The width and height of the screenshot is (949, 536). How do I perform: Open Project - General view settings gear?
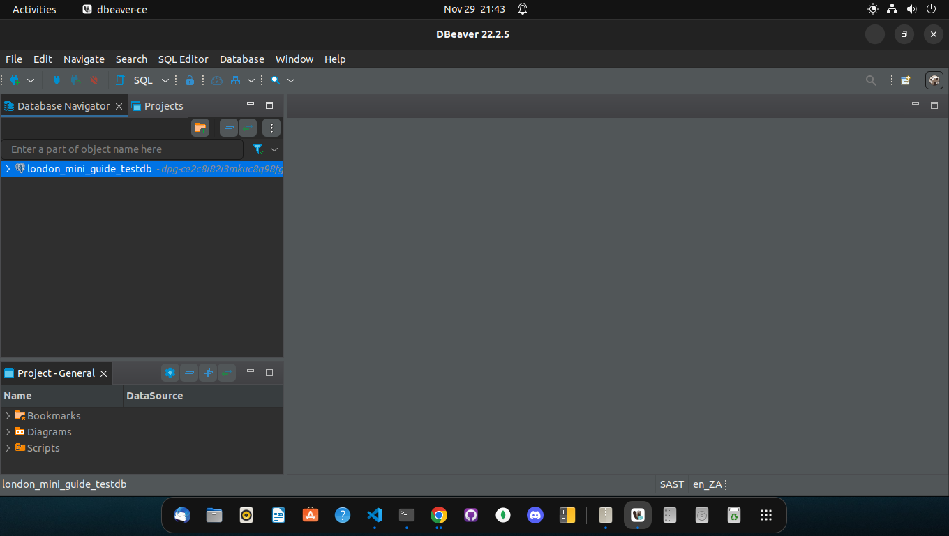170,373
